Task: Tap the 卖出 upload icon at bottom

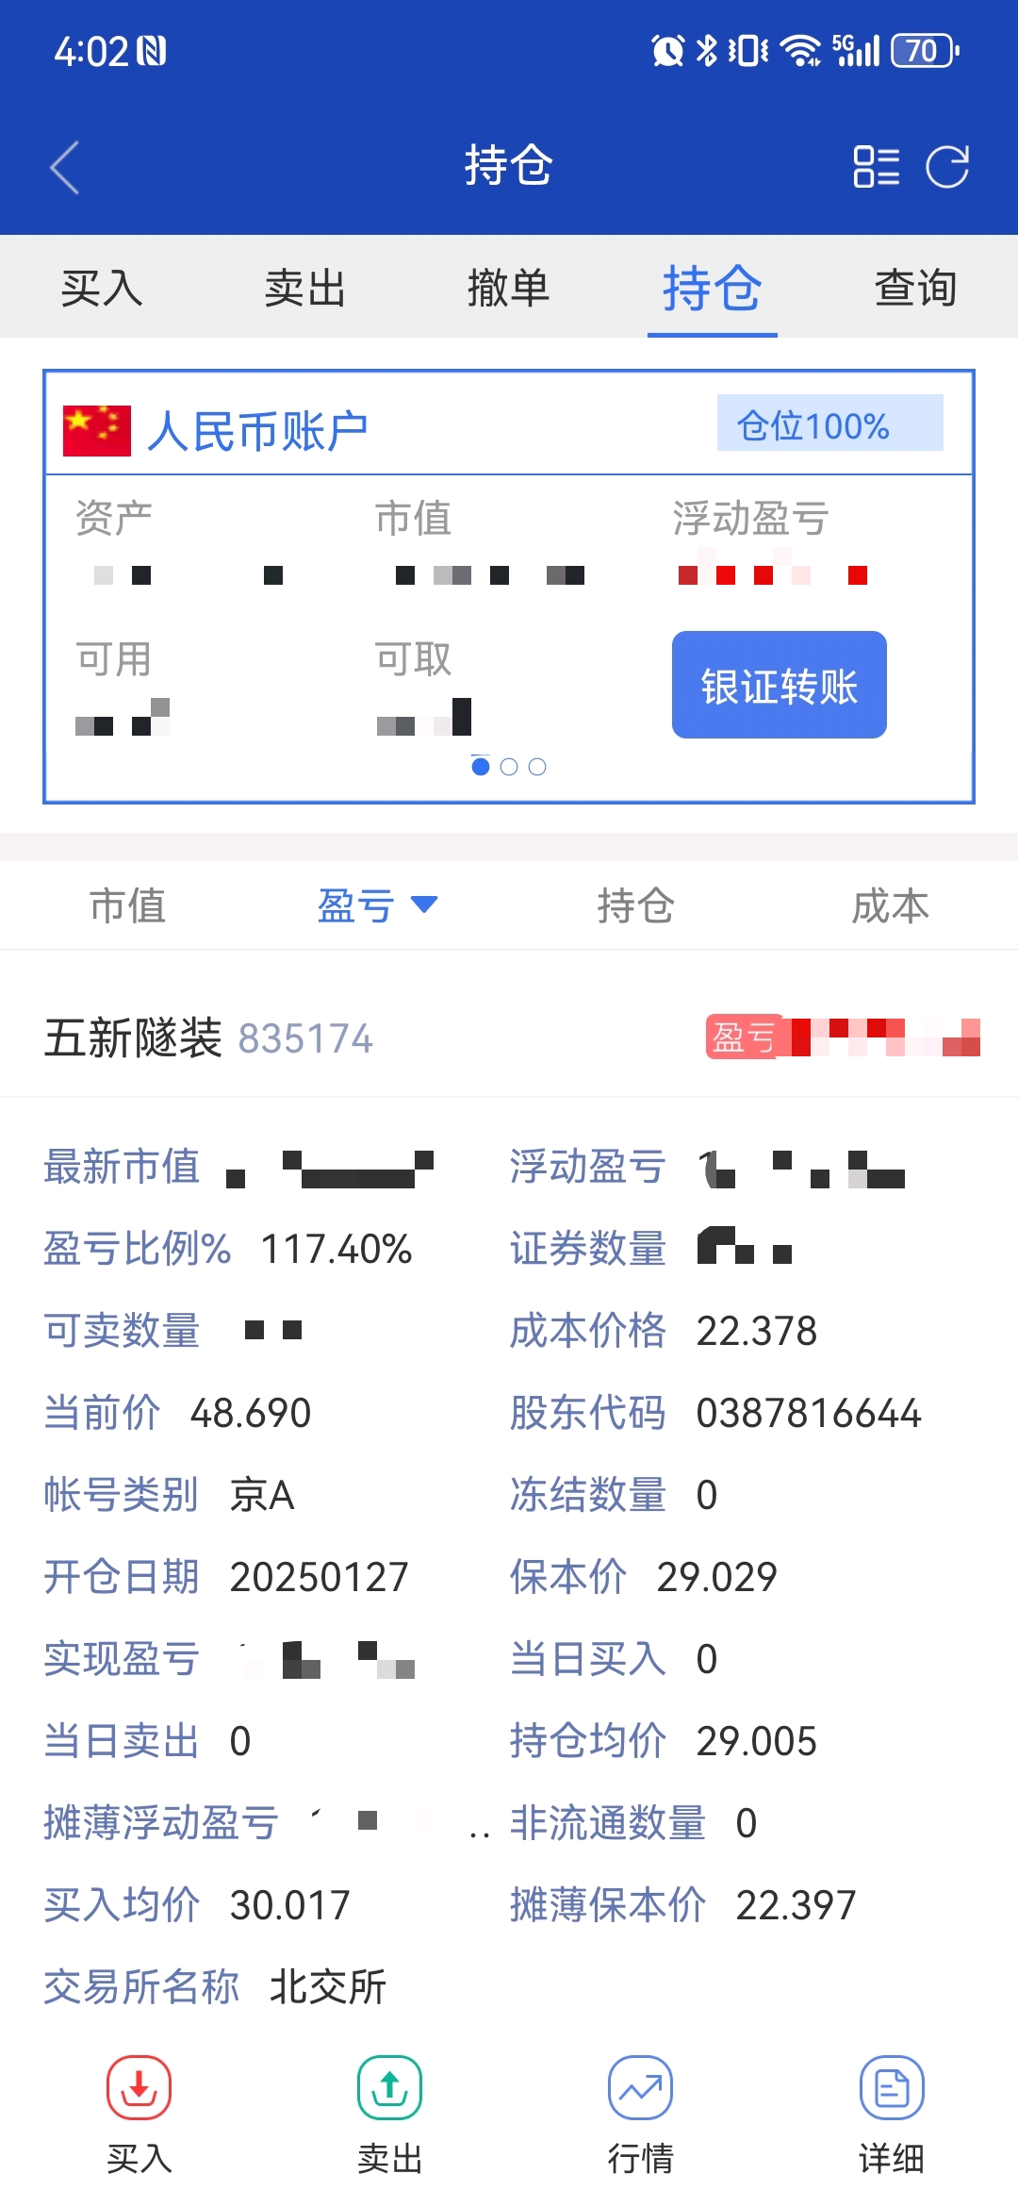Action: 389,2087
